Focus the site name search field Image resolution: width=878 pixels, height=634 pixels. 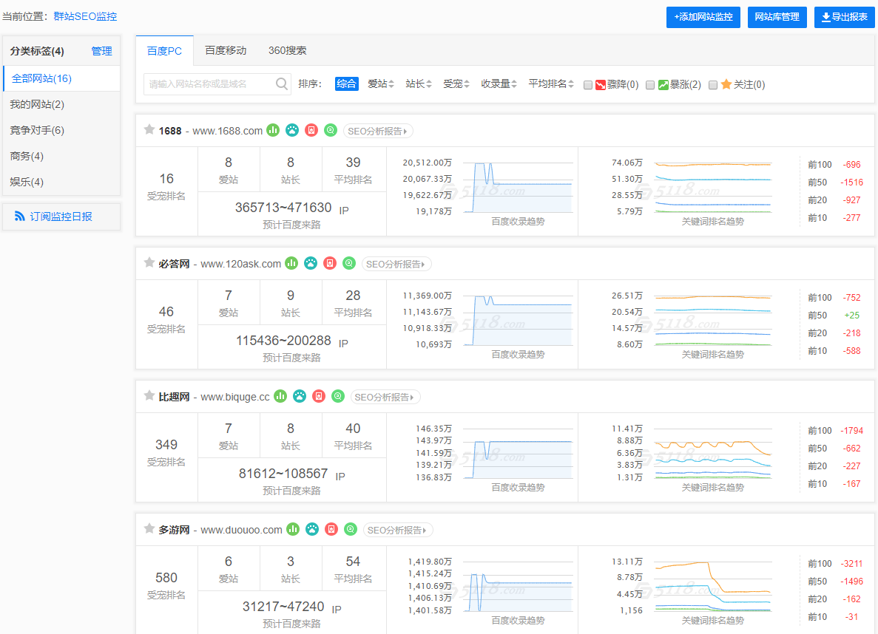(x=217, y=84)
